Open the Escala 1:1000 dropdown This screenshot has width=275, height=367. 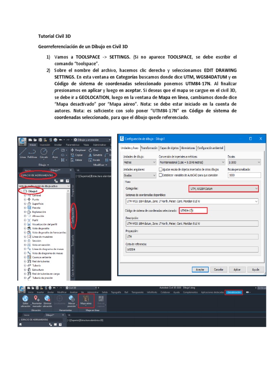(x=244, y=162)
